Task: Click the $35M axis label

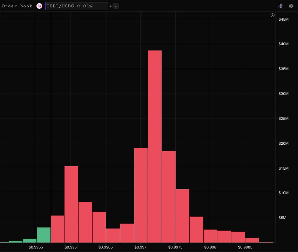Action: tap(283, 69)
